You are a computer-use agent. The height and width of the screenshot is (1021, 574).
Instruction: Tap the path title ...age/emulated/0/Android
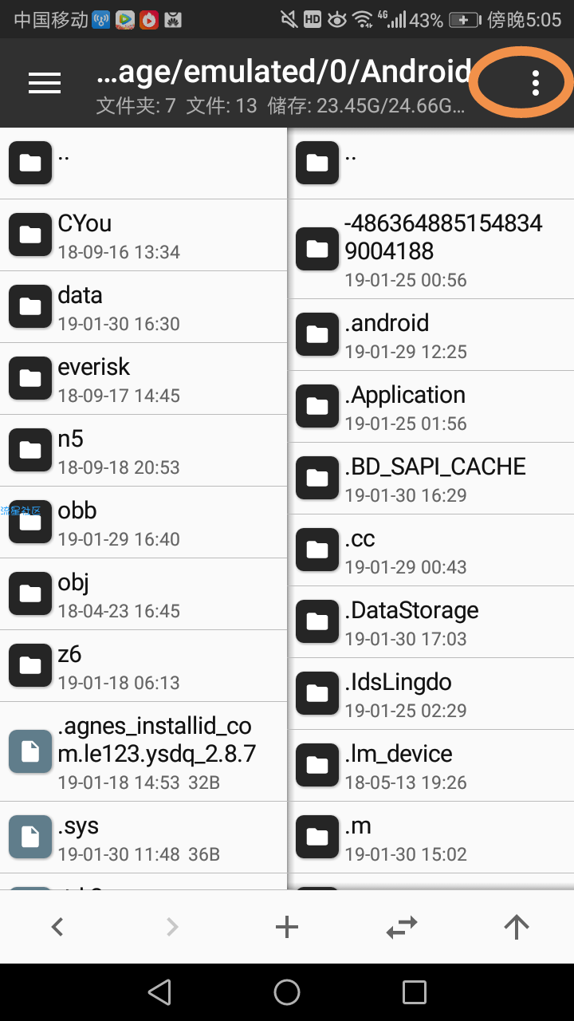(x=284, y=72)
